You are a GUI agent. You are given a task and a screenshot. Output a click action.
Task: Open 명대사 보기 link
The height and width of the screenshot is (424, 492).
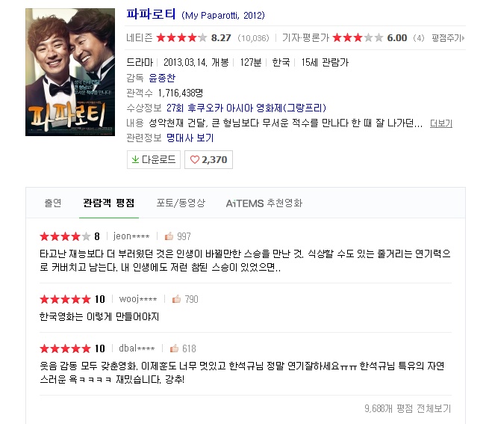190,138
